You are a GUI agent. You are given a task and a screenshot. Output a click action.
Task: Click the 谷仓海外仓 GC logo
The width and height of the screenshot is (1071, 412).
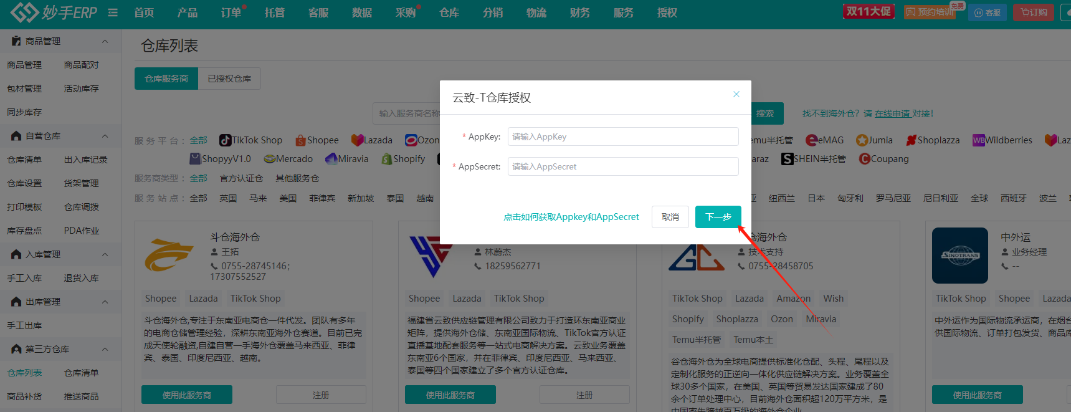(x=696, y=257)
